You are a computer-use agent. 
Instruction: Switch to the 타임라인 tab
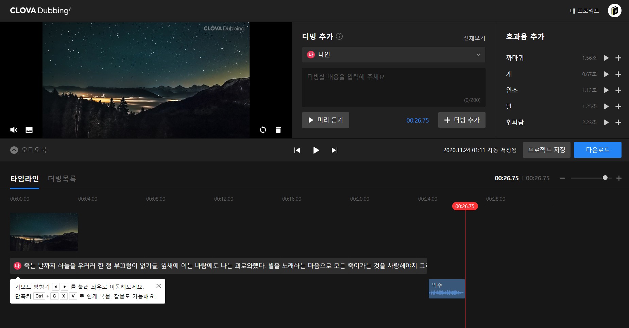coord(24,179)
